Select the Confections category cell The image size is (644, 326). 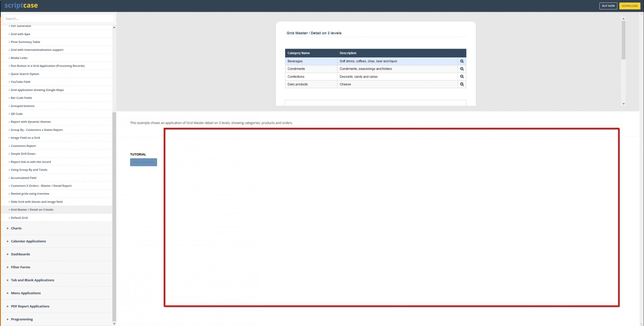coord(311,76)
